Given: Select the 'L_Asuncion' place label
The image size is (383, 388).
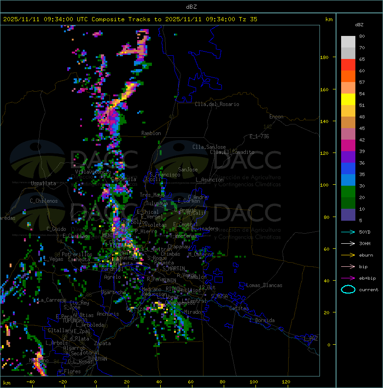Looking at the screenshot, I should [x=209, y=180].
